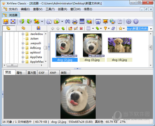
Task: Expand the AdbLog folder node
Action: [23, 48]
